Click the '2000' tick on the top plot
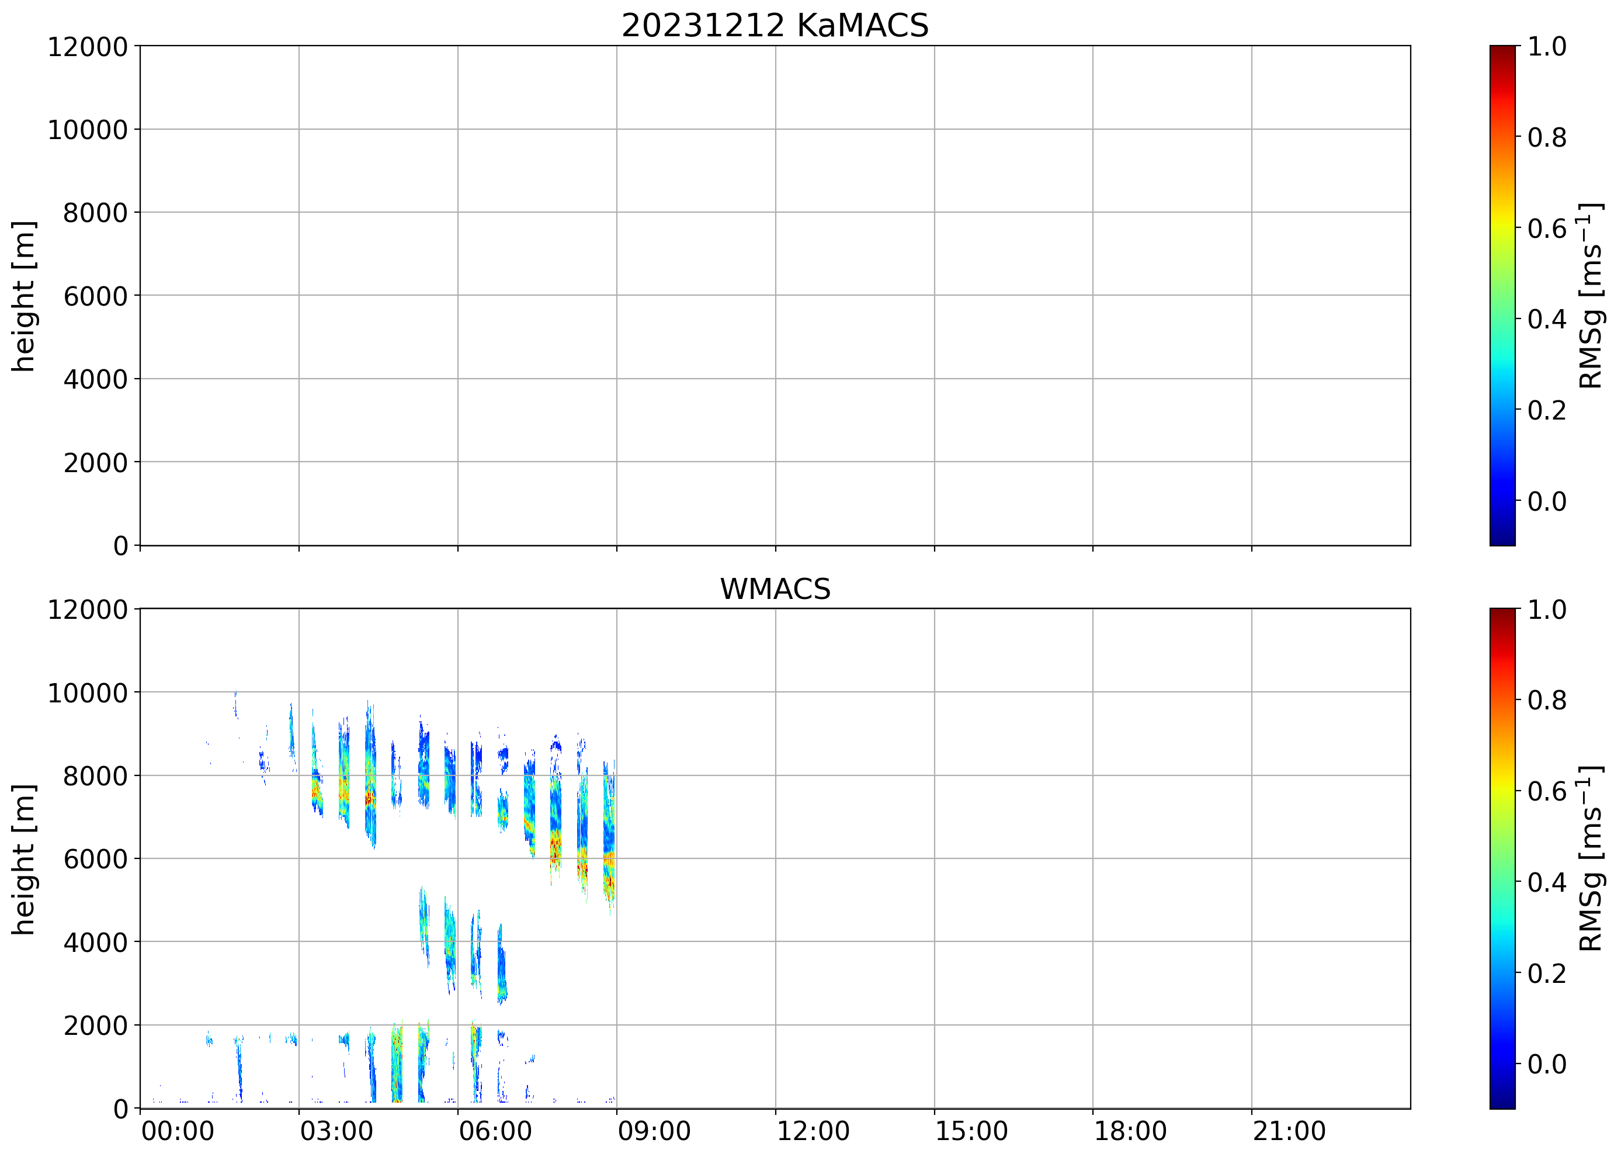This screenshot has height=1157, width=1621. (95, 463)
